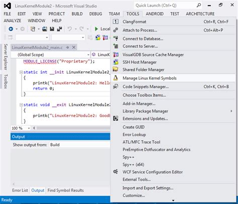Switch to the Error List tab
This screenshot has width=238, height=204.
coord(20,190)
